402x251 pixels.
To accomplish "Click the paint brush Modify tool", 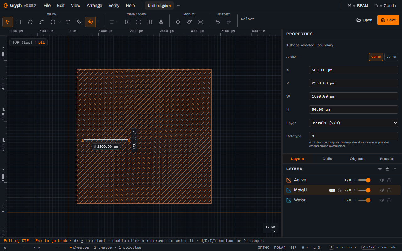I will pyautogui.click(x=189, y=22).
